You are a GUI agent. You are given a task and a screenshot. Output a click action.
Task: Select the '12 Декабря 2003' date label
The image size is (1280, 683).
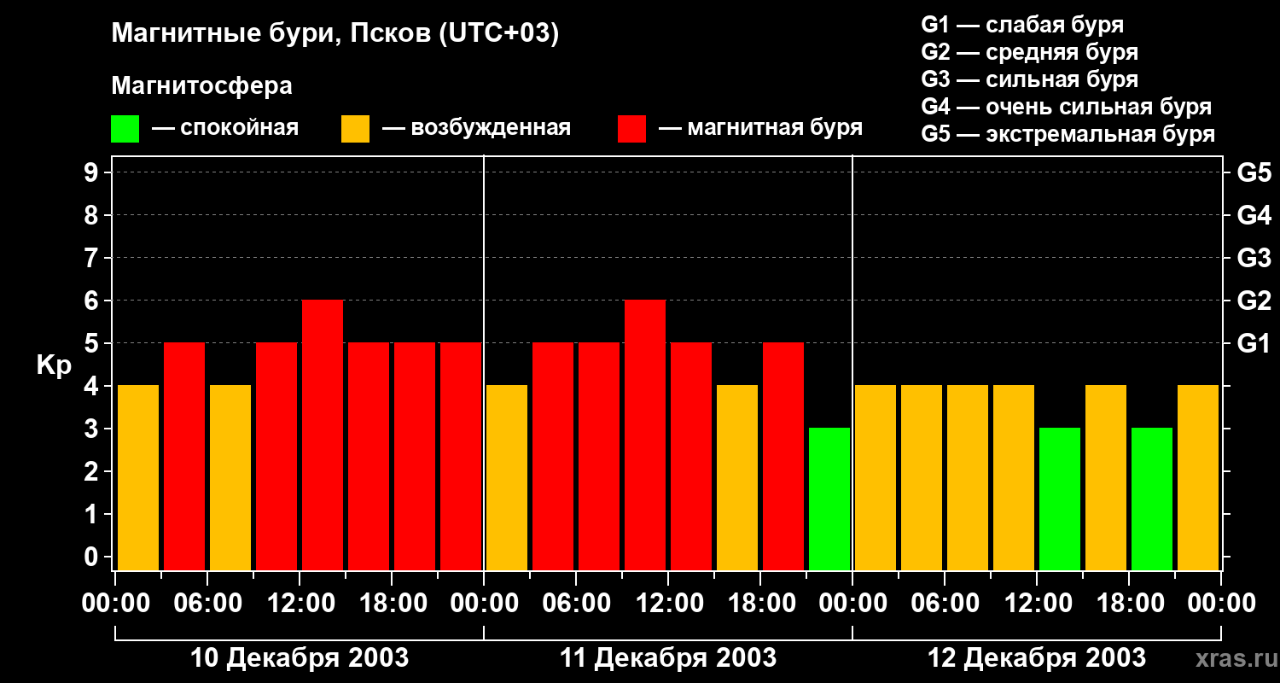click(1036, 658)
